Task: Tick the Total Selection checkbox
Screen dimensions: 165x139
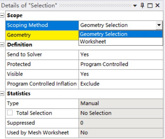Action: tap(10, 113)
